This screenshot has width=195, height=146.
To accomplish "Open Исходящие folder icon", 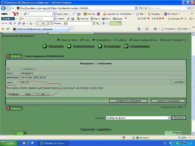I will (x=100, y=46).
